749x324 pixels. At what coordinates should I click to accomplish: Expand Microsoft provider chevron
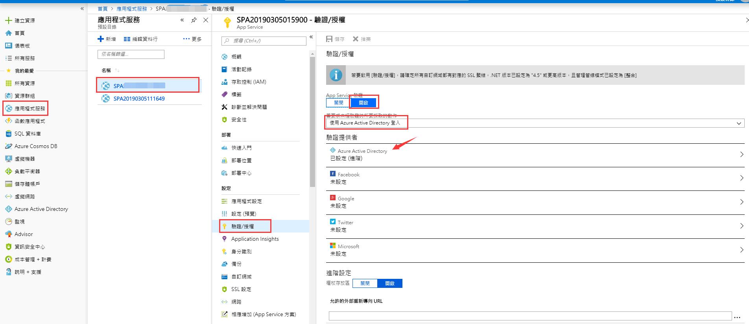click(742, 250)
